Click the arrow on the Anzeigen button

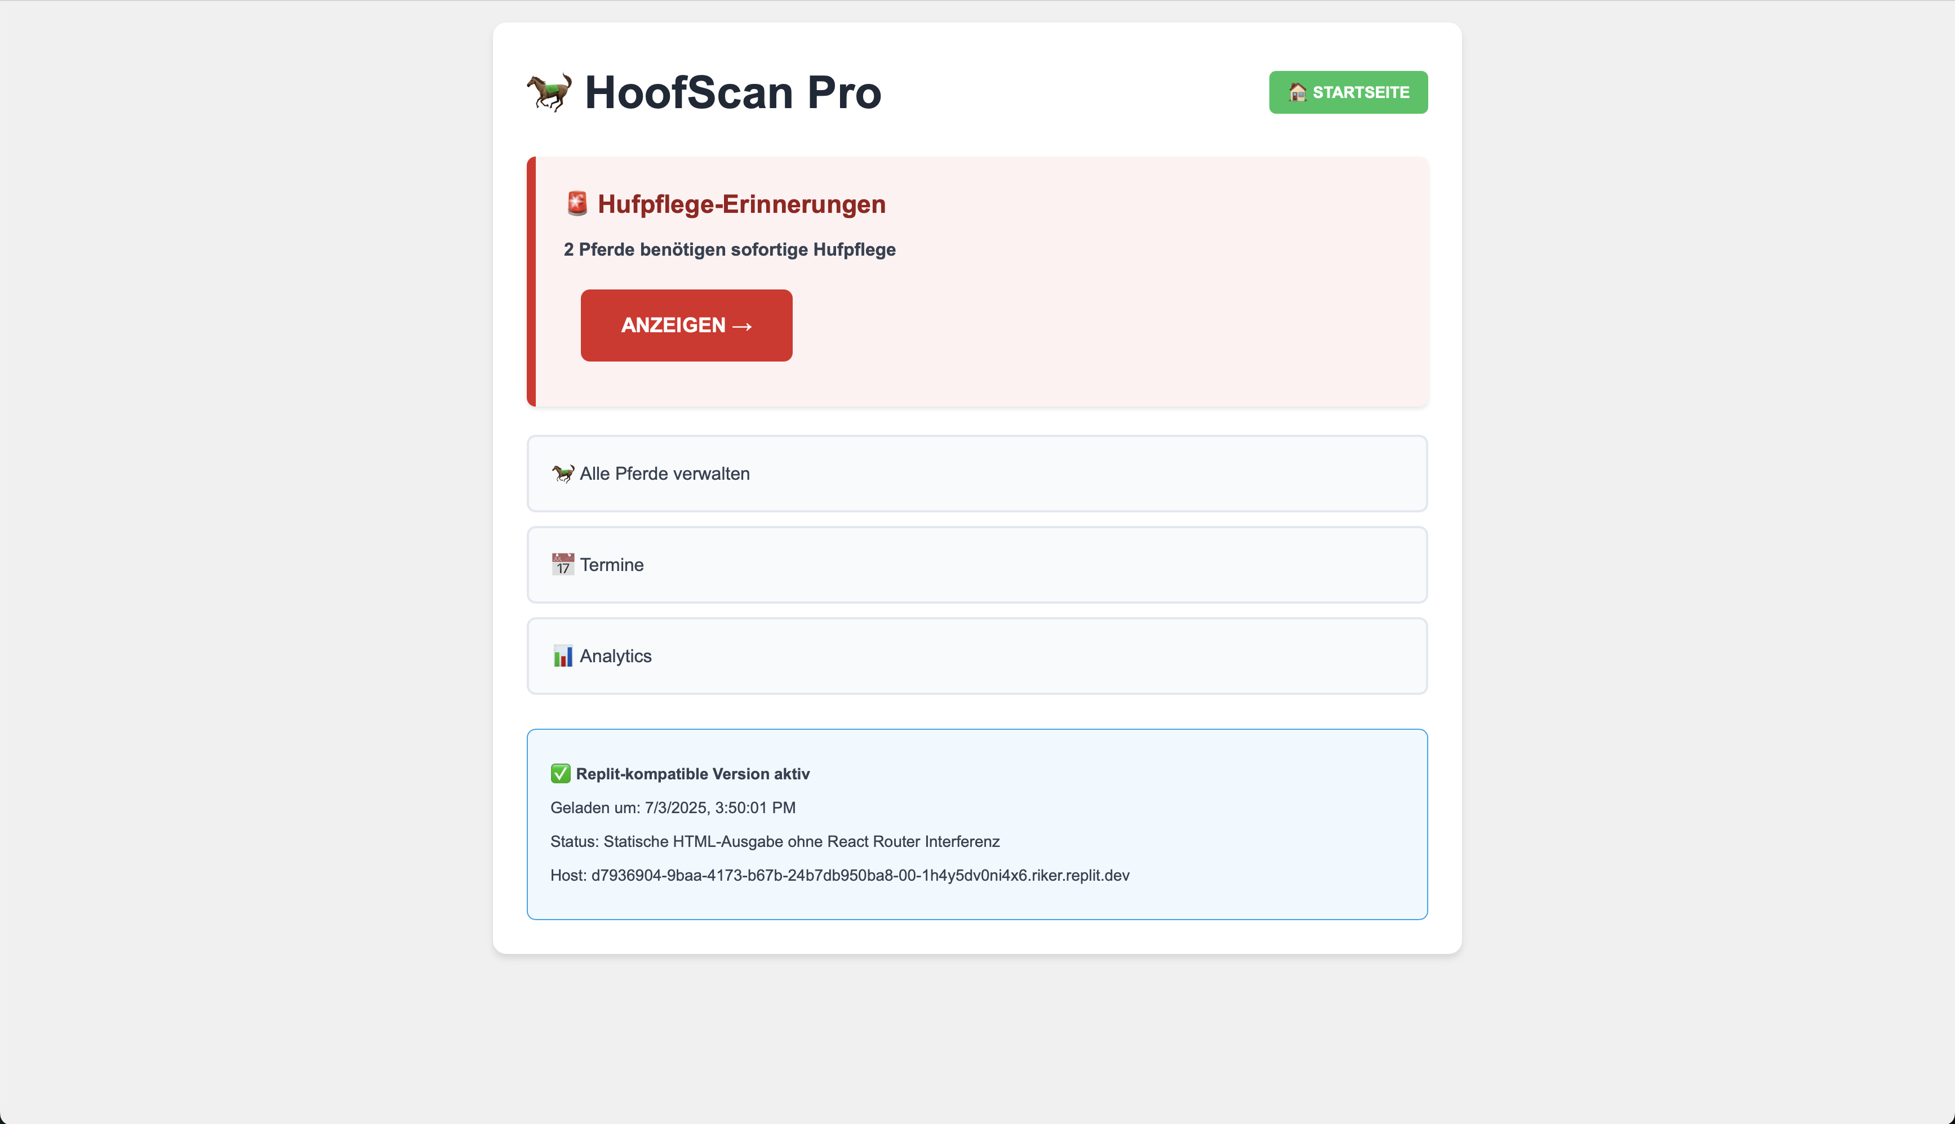coord(742,327)
